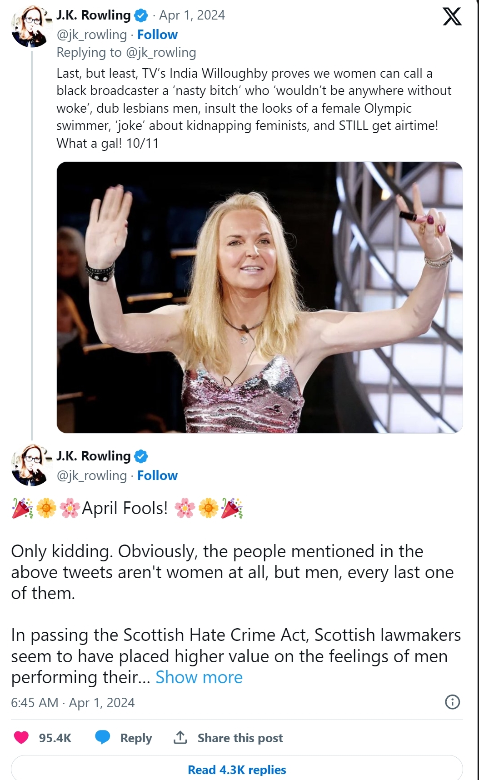Open the second tweet profile avatar
This screenshot has height=780, width=479.
pos(30,465)
